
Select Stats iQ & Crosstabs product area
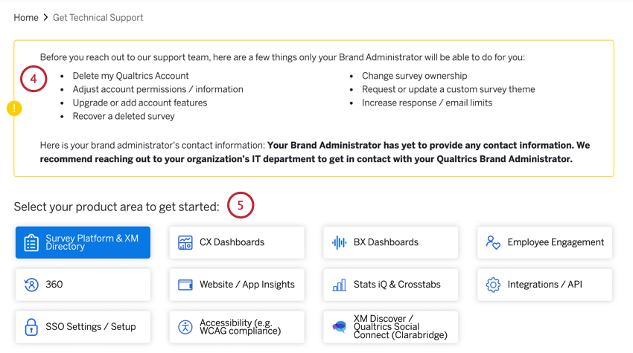click(391, 285)
